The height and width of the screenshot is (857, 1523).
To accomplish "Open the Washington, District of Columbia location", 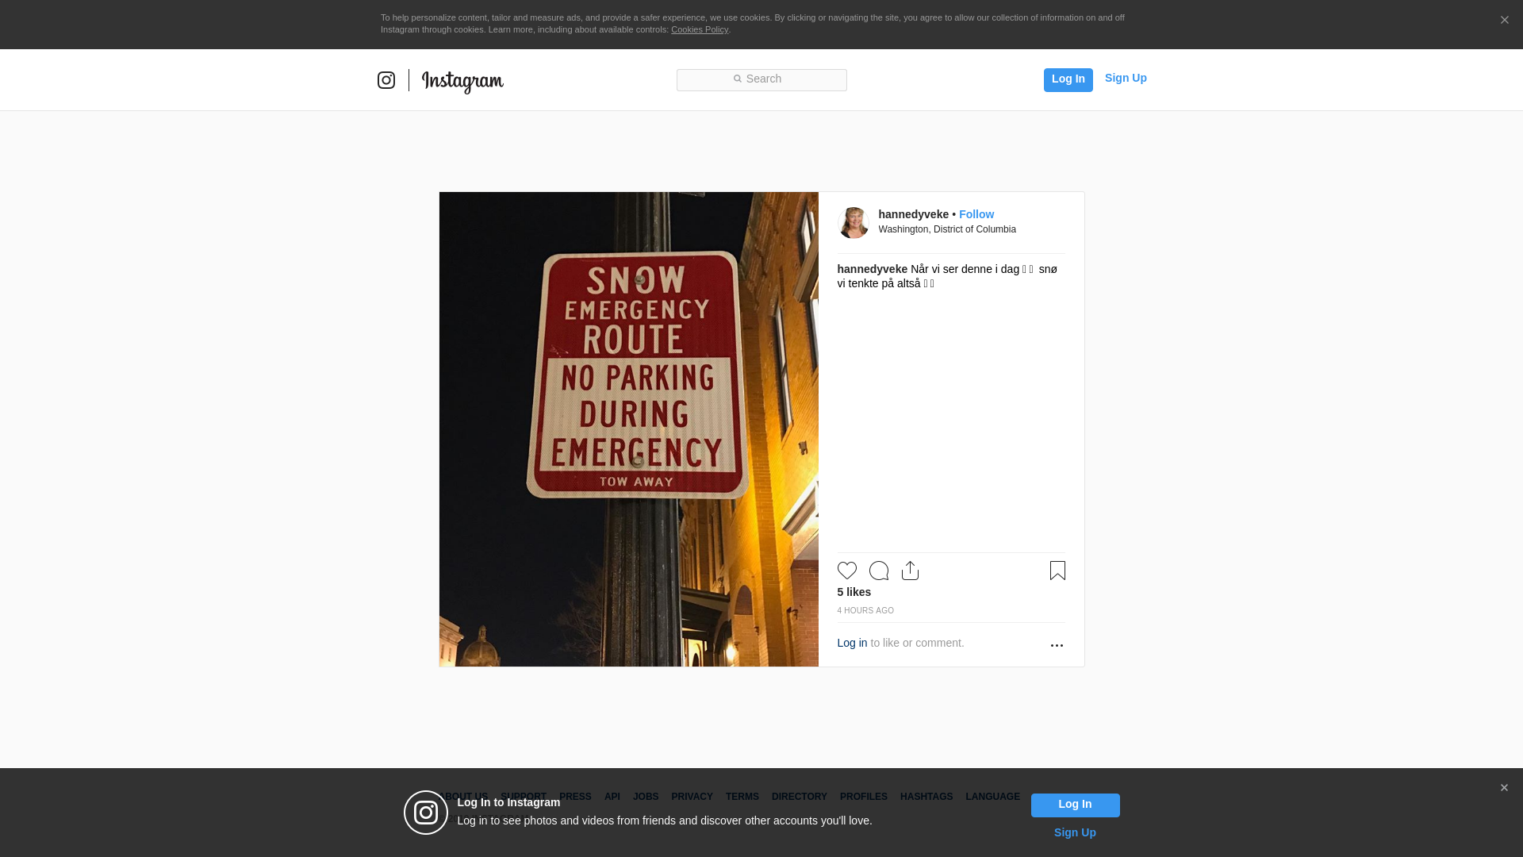I will click(x=946, y=229).
